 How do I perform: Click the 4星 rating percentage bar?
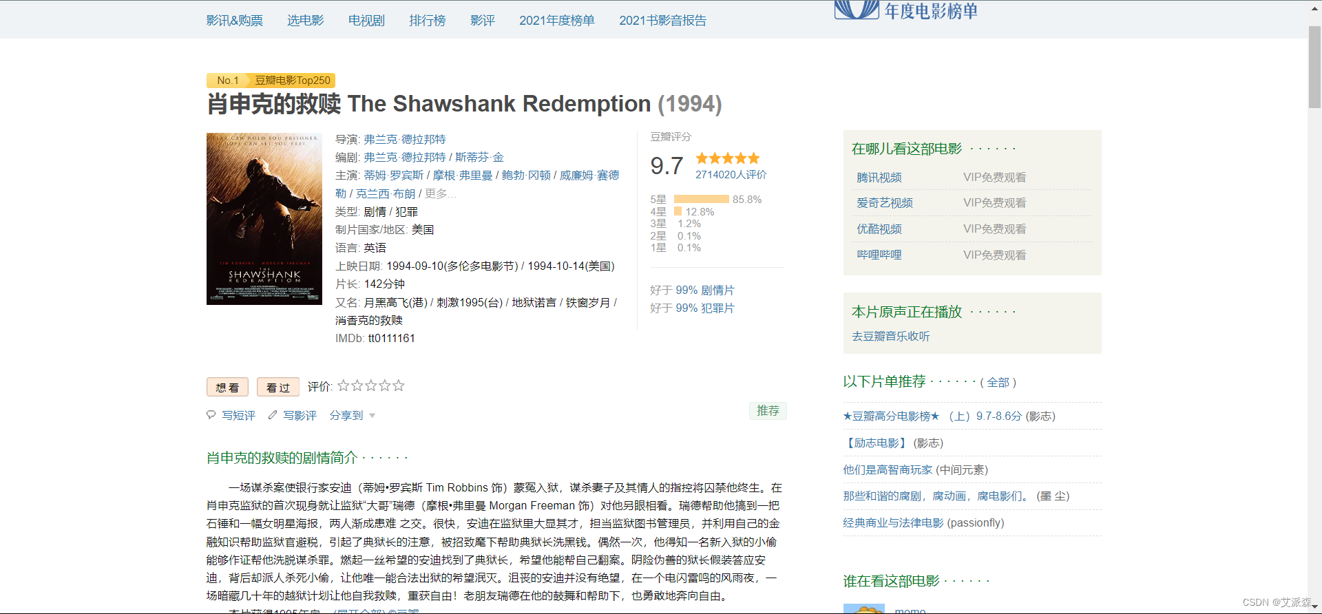[678, 211]
